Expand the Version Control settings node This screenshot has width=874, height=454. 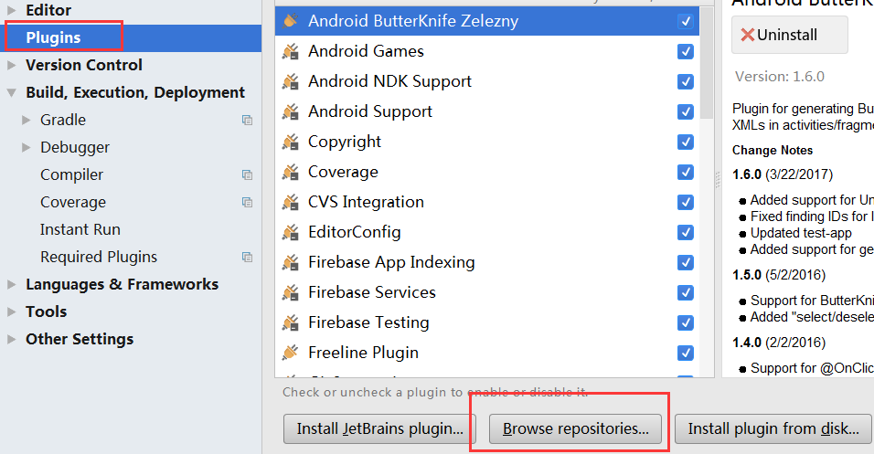(11, 65)
